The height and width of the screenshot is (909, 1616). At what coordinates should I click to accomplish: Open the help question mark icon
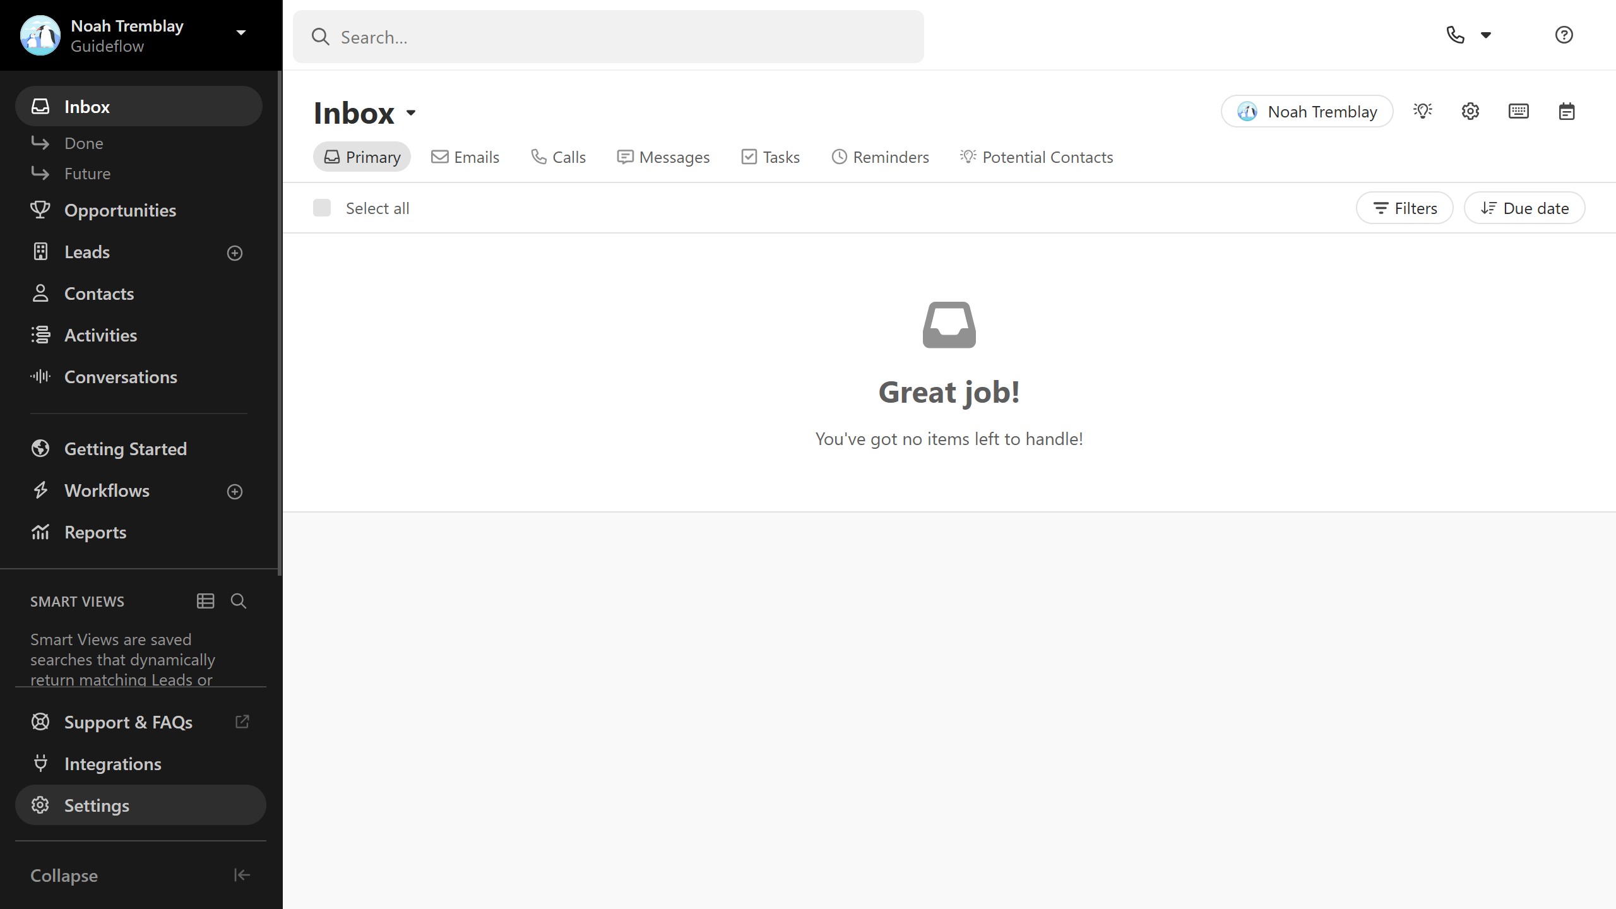[x=1564, y=35]
